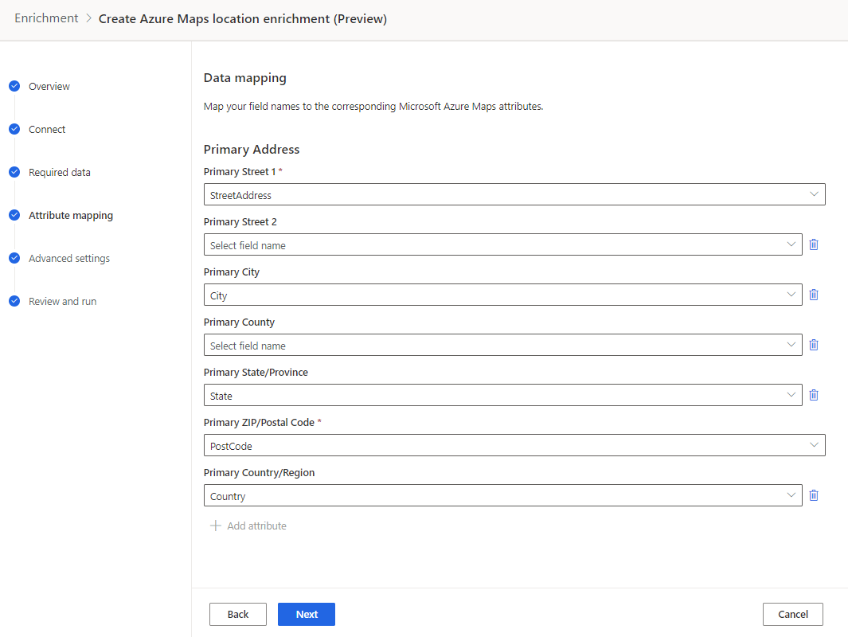Cancel the enrichment creation

coord(792,614)
